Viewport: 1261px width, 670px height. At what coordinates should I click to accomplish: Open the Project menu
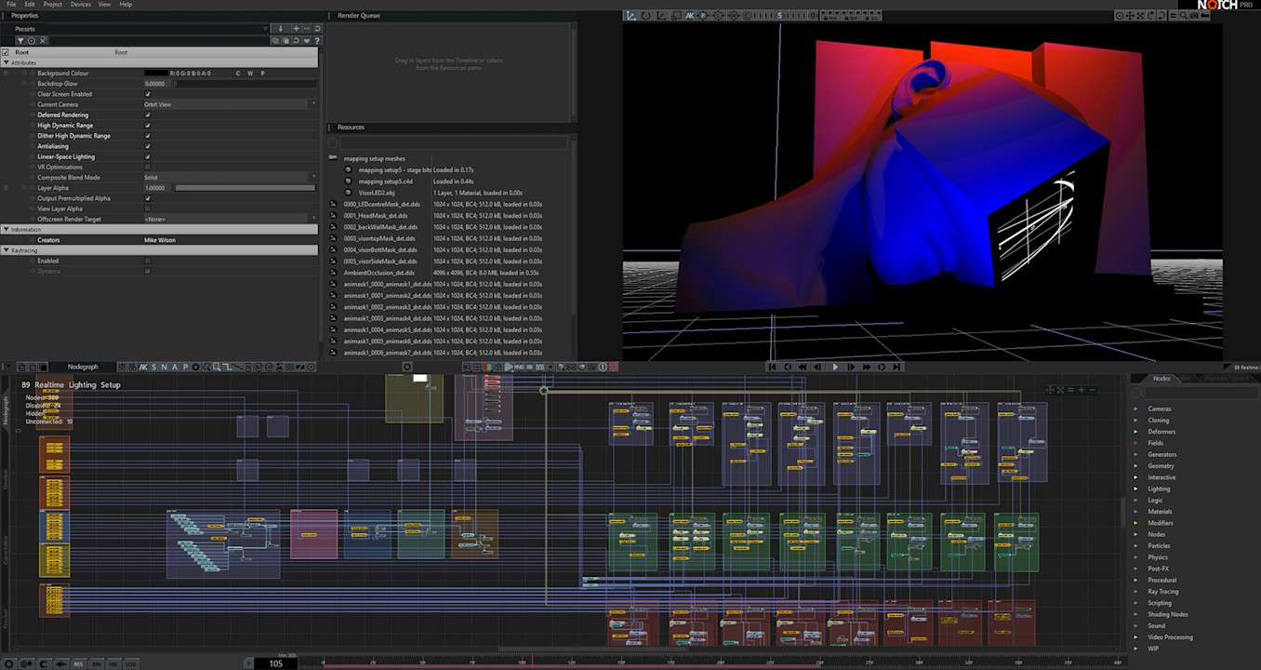click(53, 5)
